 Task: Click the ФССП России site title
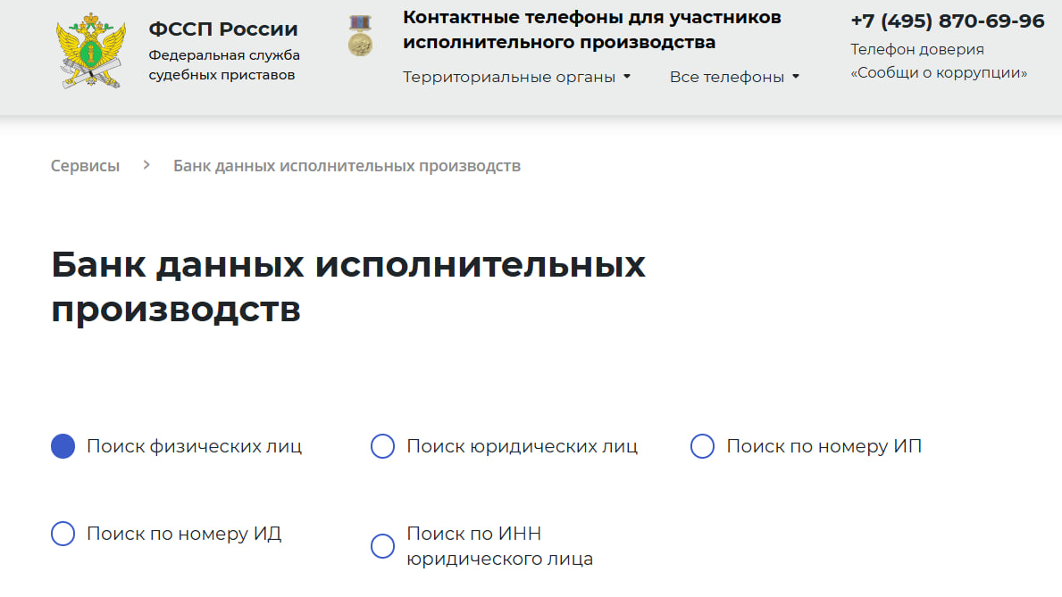(223, 29)
